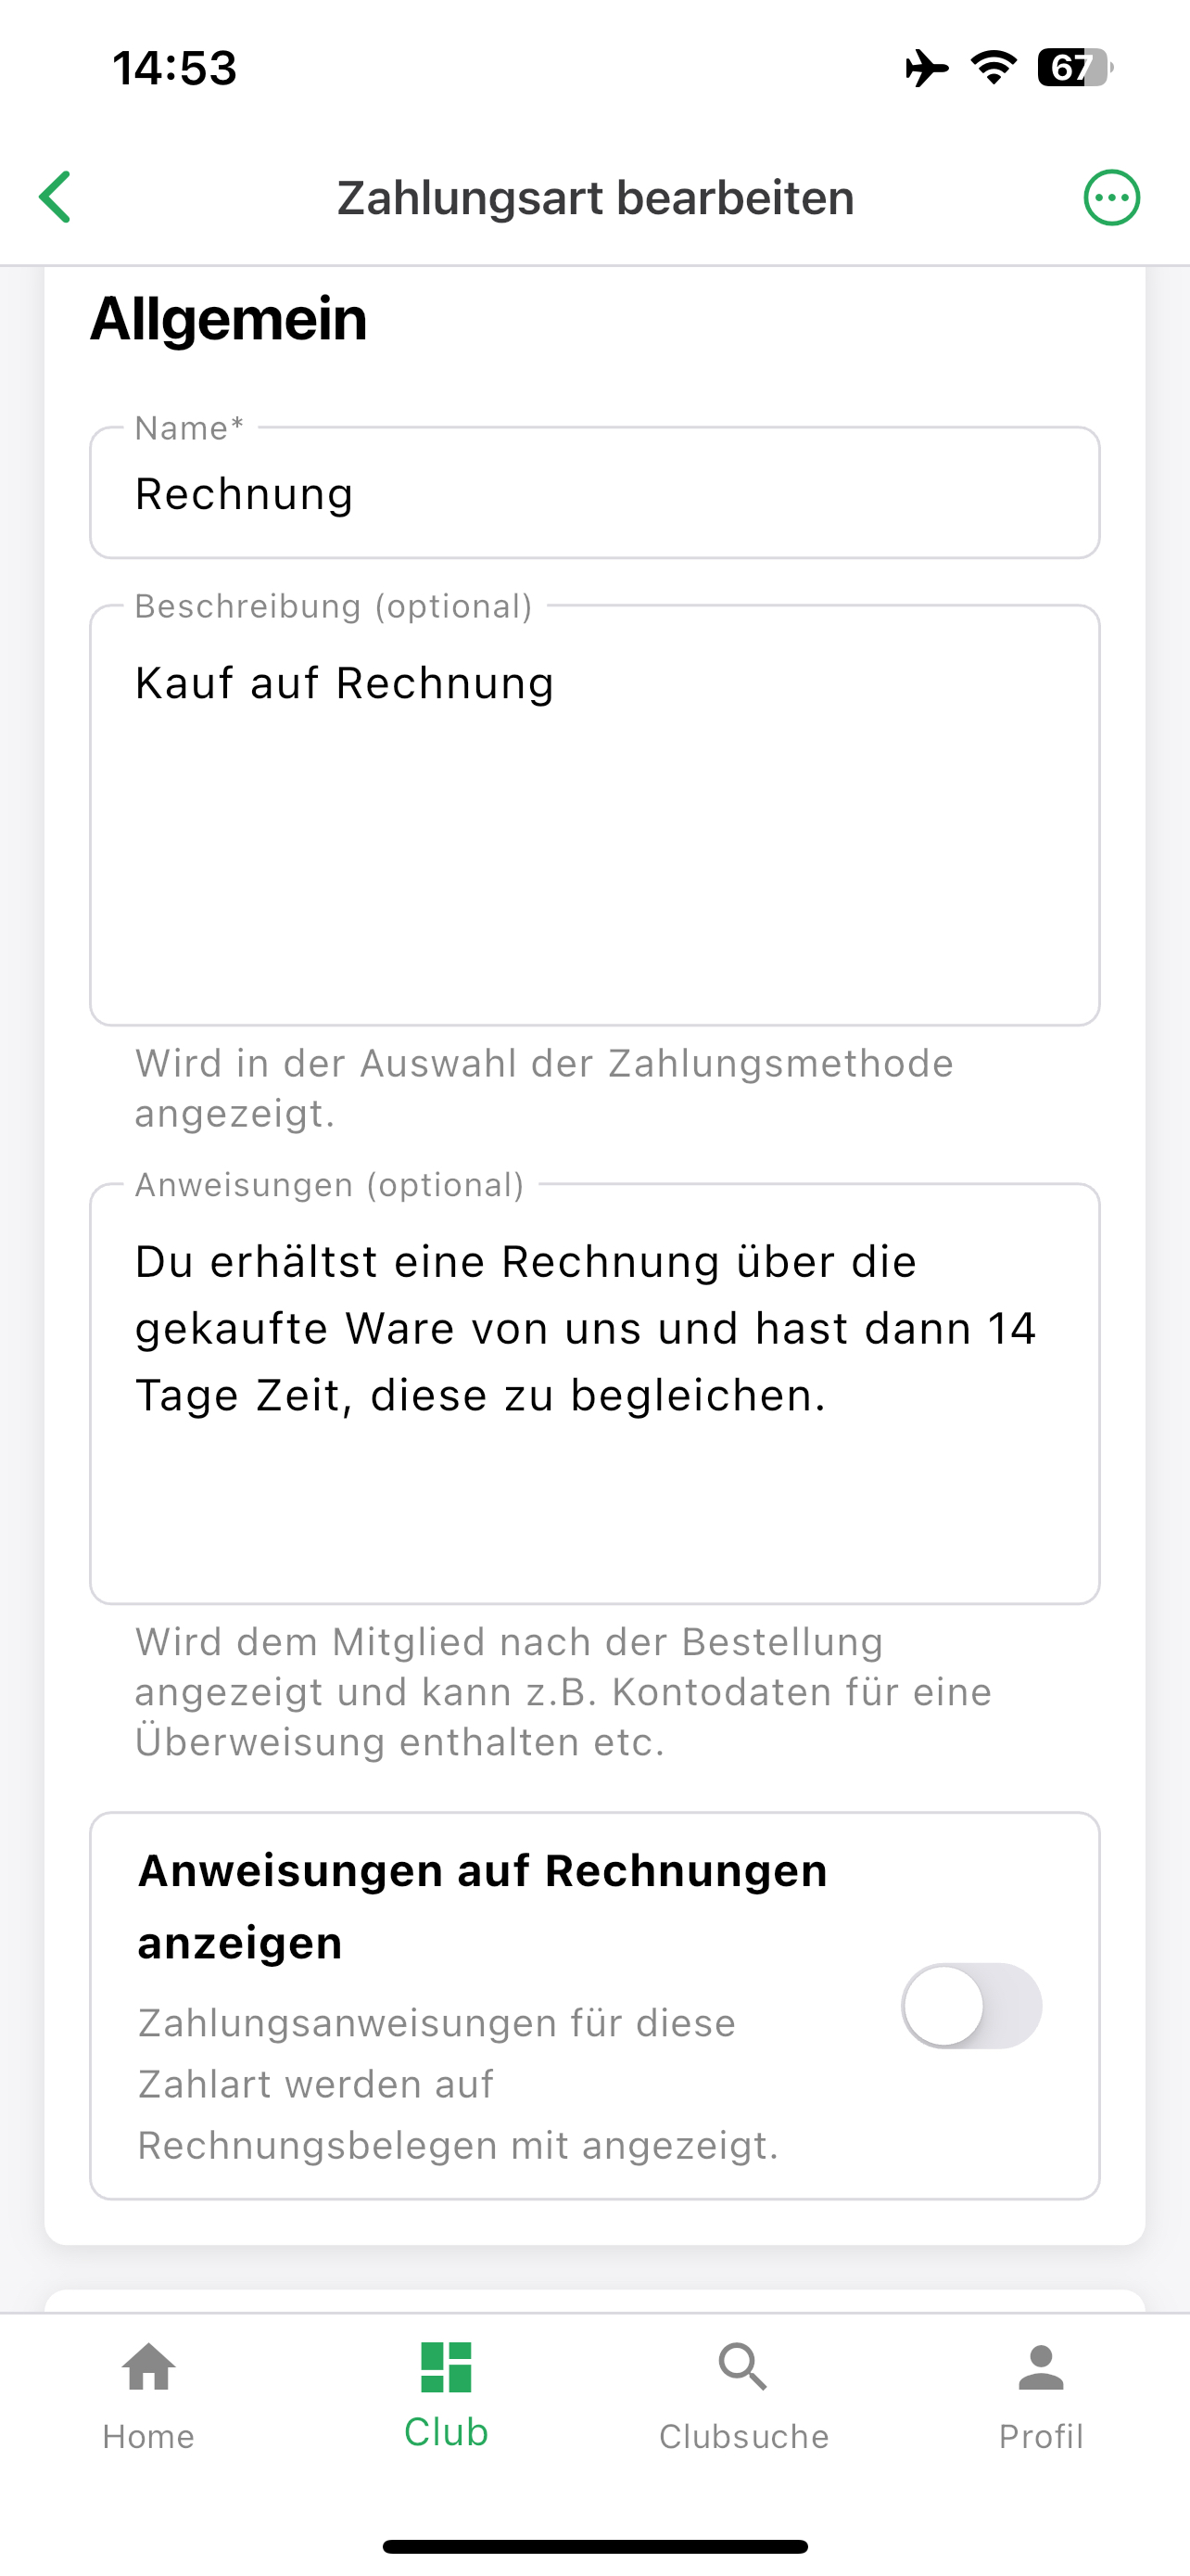Enable Anweisungen auf Rechnungen anzeigen switch

tap(971, 2006)
